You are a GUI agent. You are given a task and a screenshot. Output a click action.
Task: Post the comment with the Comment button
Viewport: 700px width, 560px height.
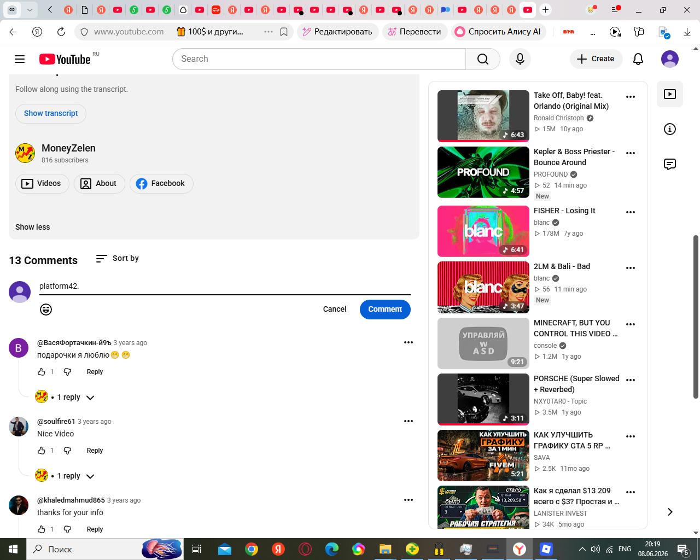385,310
